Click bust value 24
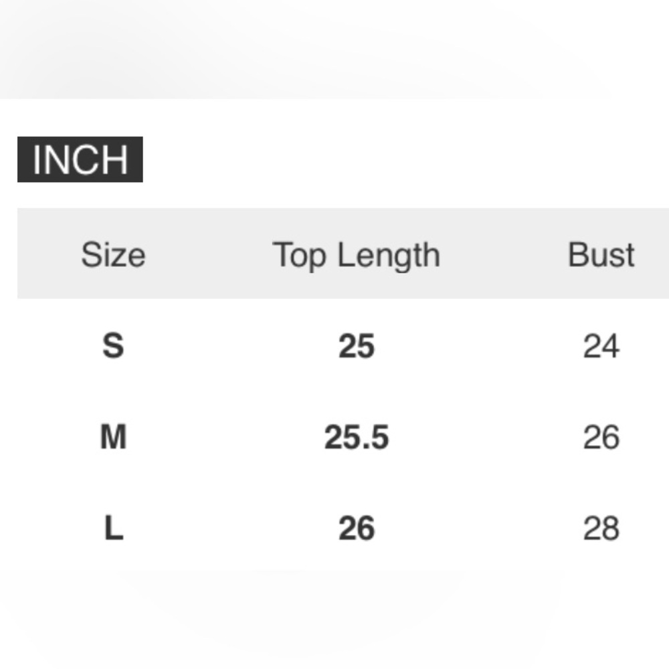The image size is (669, 669). (601, 346)
